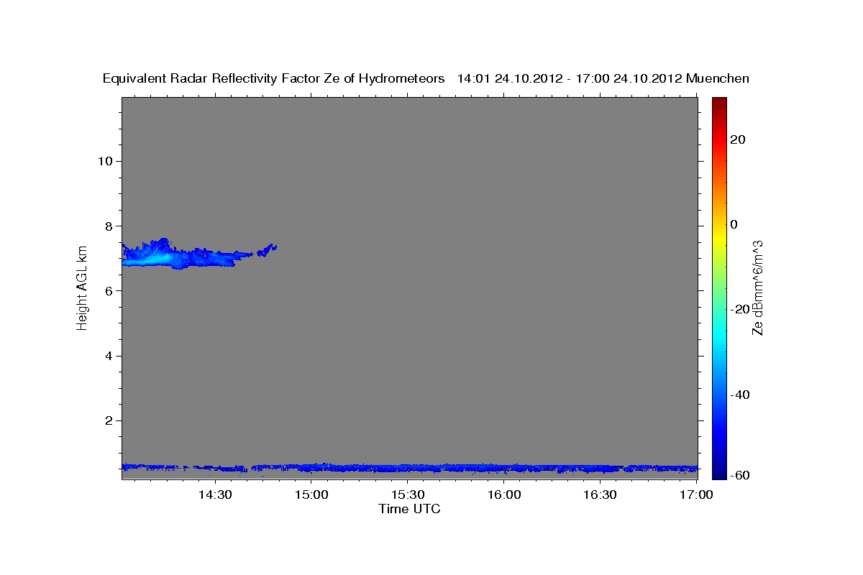Image resolution: width=863 pixels, height=575 pixels.
Task: Click the '15:30' time tick label
Action: [408, 495]
